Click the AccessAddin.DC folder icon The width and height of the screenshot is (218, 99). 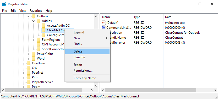[x=44, y=26]
